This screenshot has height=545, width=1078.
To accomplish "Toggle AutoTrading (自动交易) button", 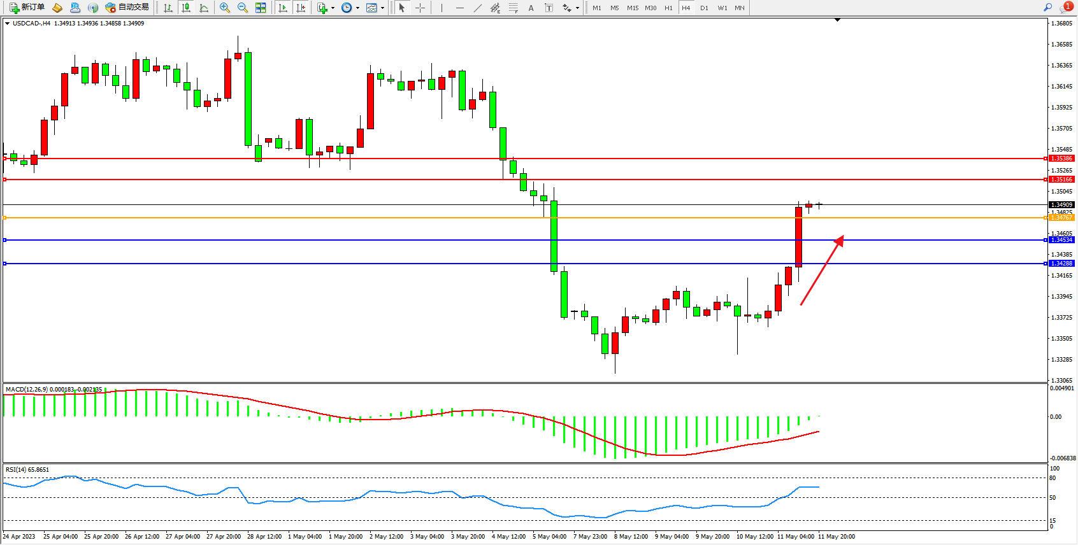I will pyautogui.click(x=127, y=8).
